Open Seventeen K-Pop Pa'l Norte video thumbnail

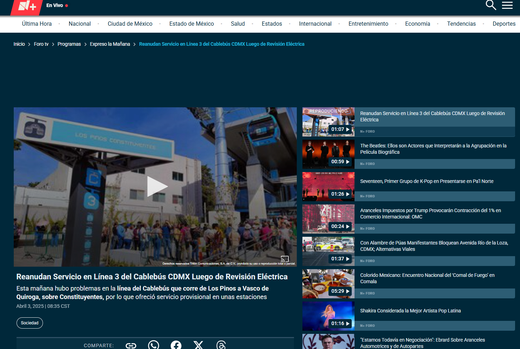pos(328,186)
